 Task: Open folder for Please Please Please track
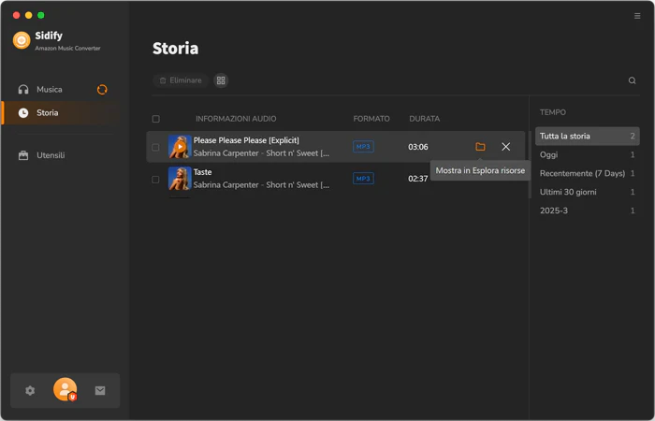480,147
